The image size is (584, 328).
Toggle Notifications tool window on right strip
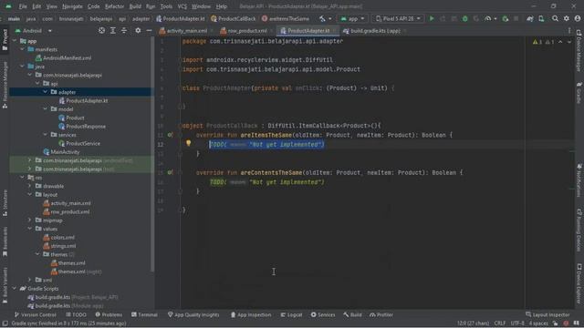click(579, 180)
